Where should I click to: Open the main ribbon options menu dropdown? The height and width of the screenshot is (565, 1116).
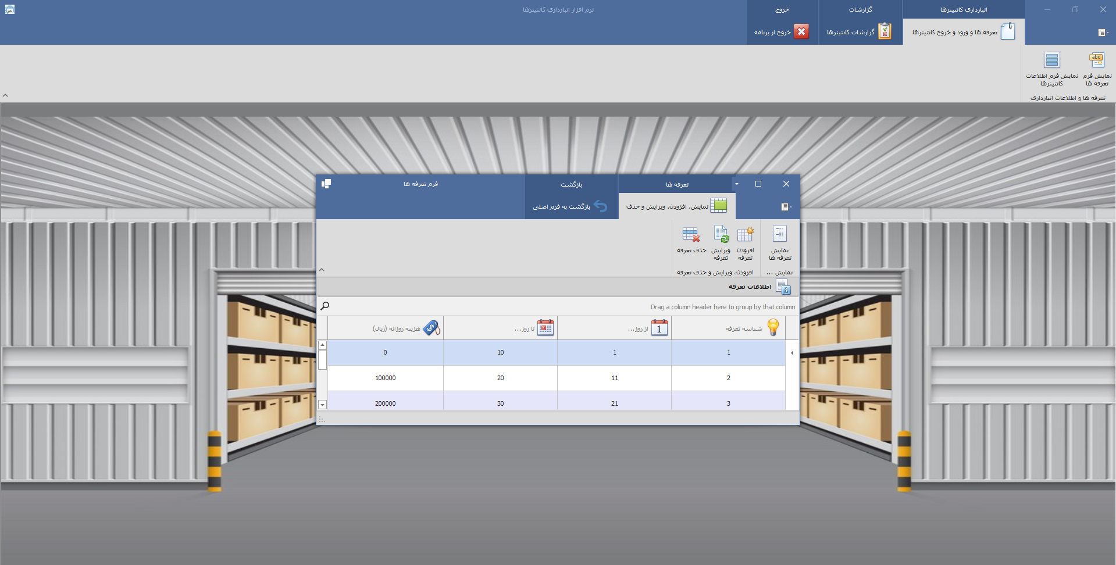[1103, 33]
